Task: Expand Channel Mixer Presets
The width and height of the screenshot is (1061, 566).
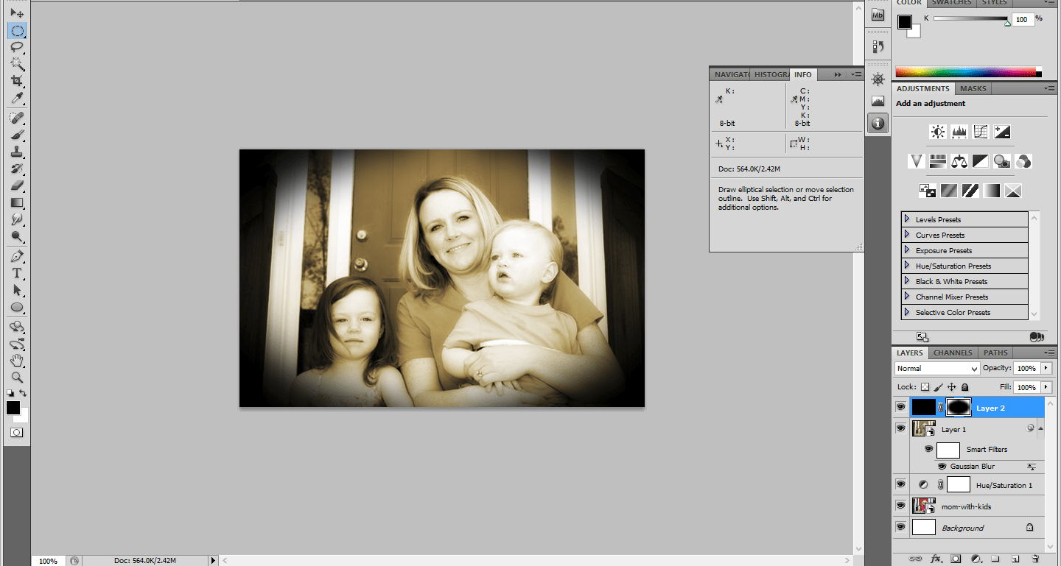Action: (x=907, y=297)
